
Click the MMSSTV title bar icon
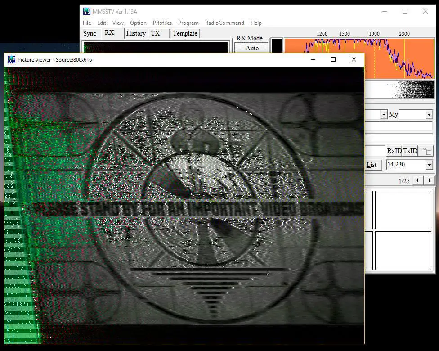(86, 12)
